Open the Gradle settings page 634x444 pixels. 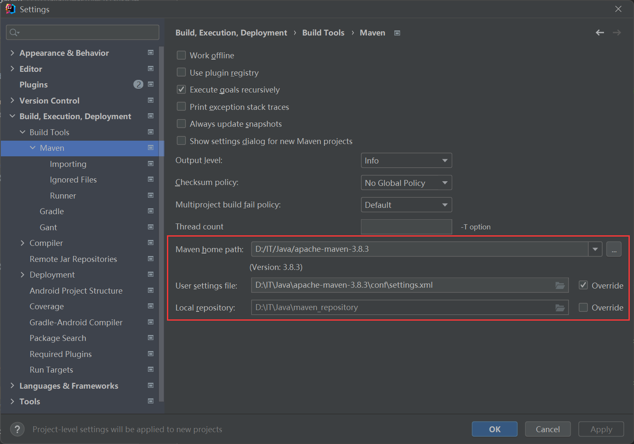(x=52, y=211)
